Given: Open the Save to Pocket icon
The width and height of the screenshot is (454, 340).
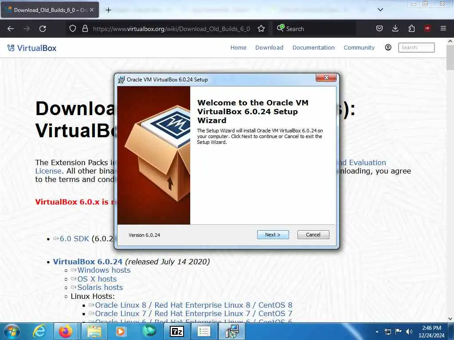Looking at the screenshot, I should click(380, 29).
